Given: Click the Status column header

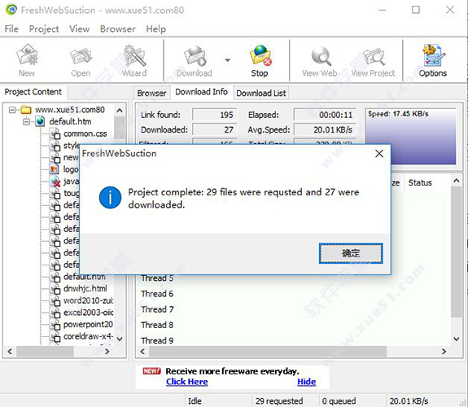Looking at the screenshot, I should pos(420,183).
